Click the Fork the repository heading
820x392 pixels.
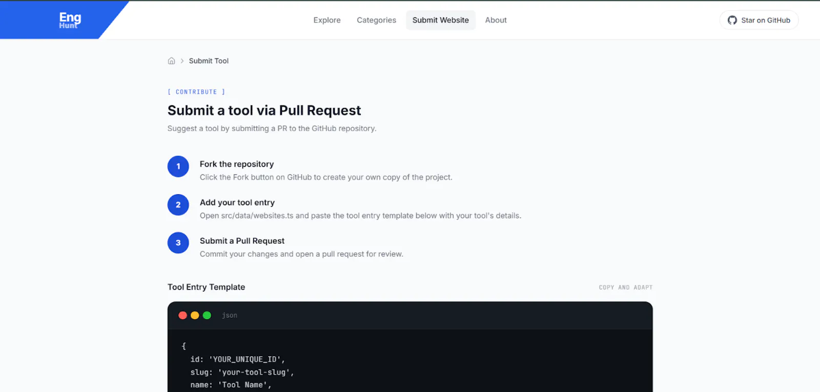[x=237, y=164]
